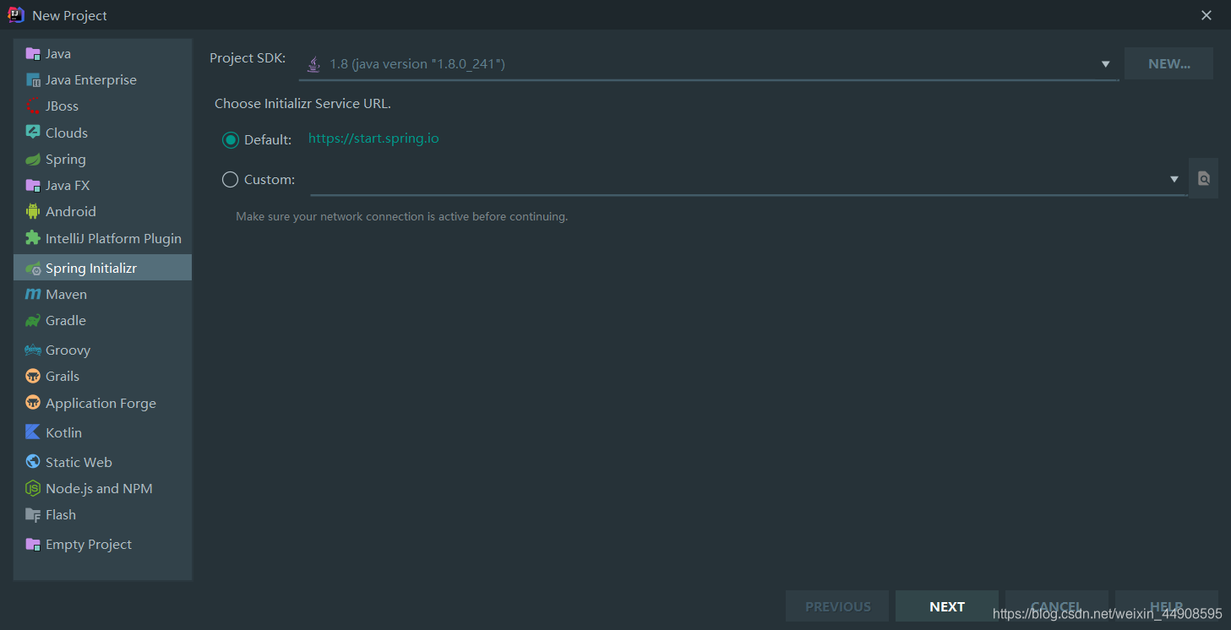1231x630 pixels.
Task: Click the Spring leaf icon
Action: point(33,160)
